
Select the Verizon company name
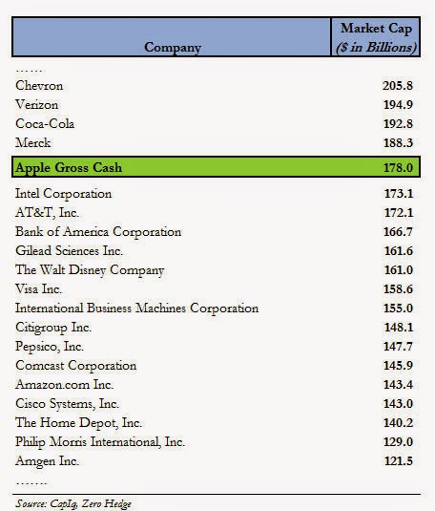click(37, 105)
